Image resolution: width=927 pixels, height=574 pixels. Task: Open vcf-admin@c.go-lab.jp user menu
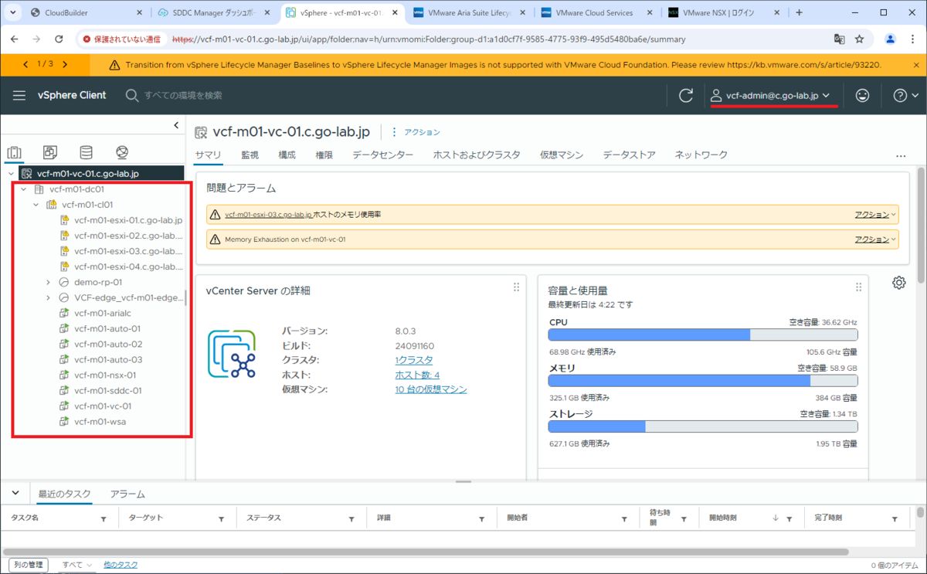click(770, 95)
